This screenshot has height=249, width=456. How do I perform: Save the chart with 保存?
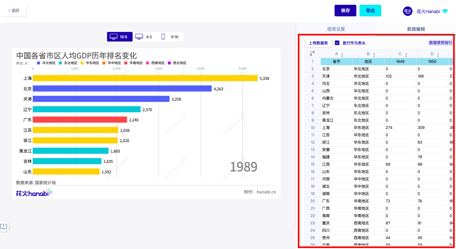point(345,11)
